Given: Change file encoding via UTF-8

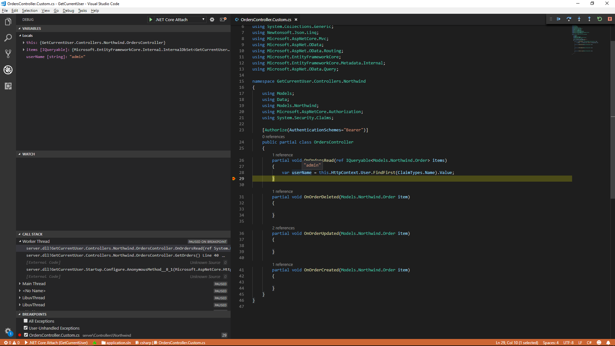Looking at the screenshot, I should tap(569, 343).
